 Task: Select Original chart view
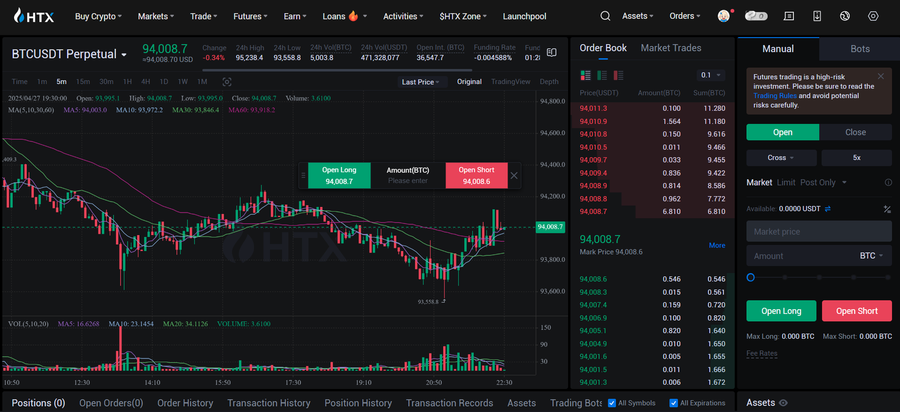click(x=469, y=82)
